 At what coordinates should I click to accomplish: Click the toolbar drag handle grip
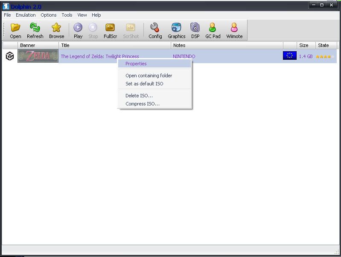tap(4, 30)
